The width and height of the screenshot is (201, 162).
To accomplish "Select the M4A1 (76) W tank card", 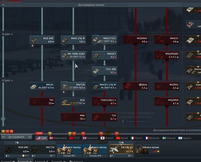I will (x=73, y=40).
